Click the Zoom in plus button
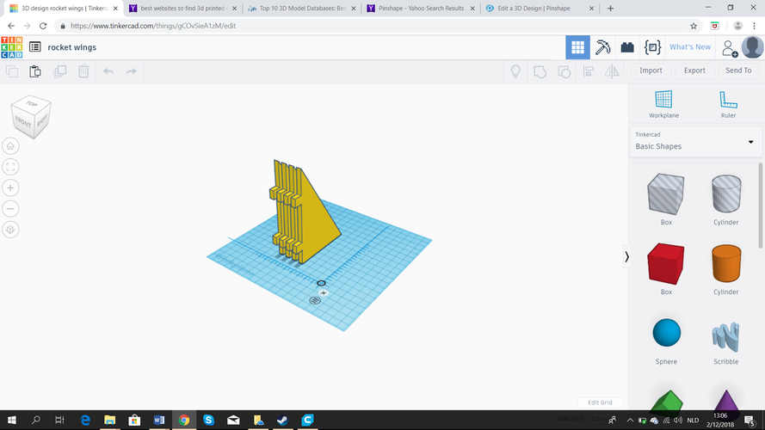The height and width of the screenshot is (430, 765). click(x=10, y=187)
